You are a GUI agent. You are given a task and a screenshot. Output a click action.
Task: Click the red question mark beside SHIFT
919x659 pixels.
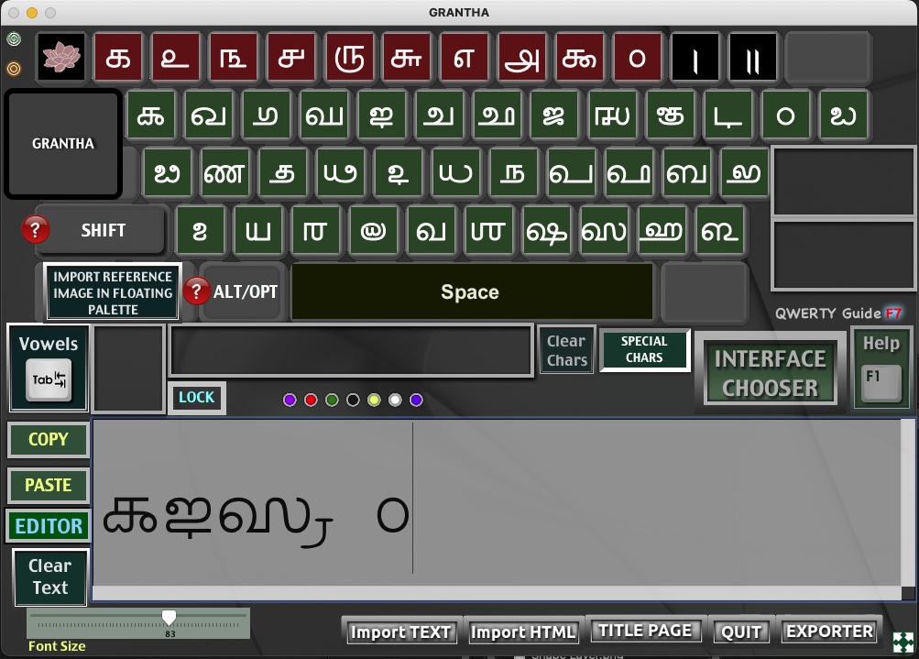pyautogui.click(x=36, y=230)
